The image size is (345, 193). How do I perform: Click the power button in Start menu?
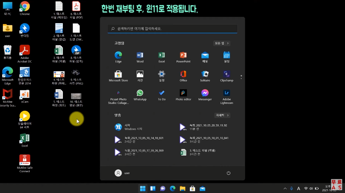pyautogui.click(x=229, y=173)
